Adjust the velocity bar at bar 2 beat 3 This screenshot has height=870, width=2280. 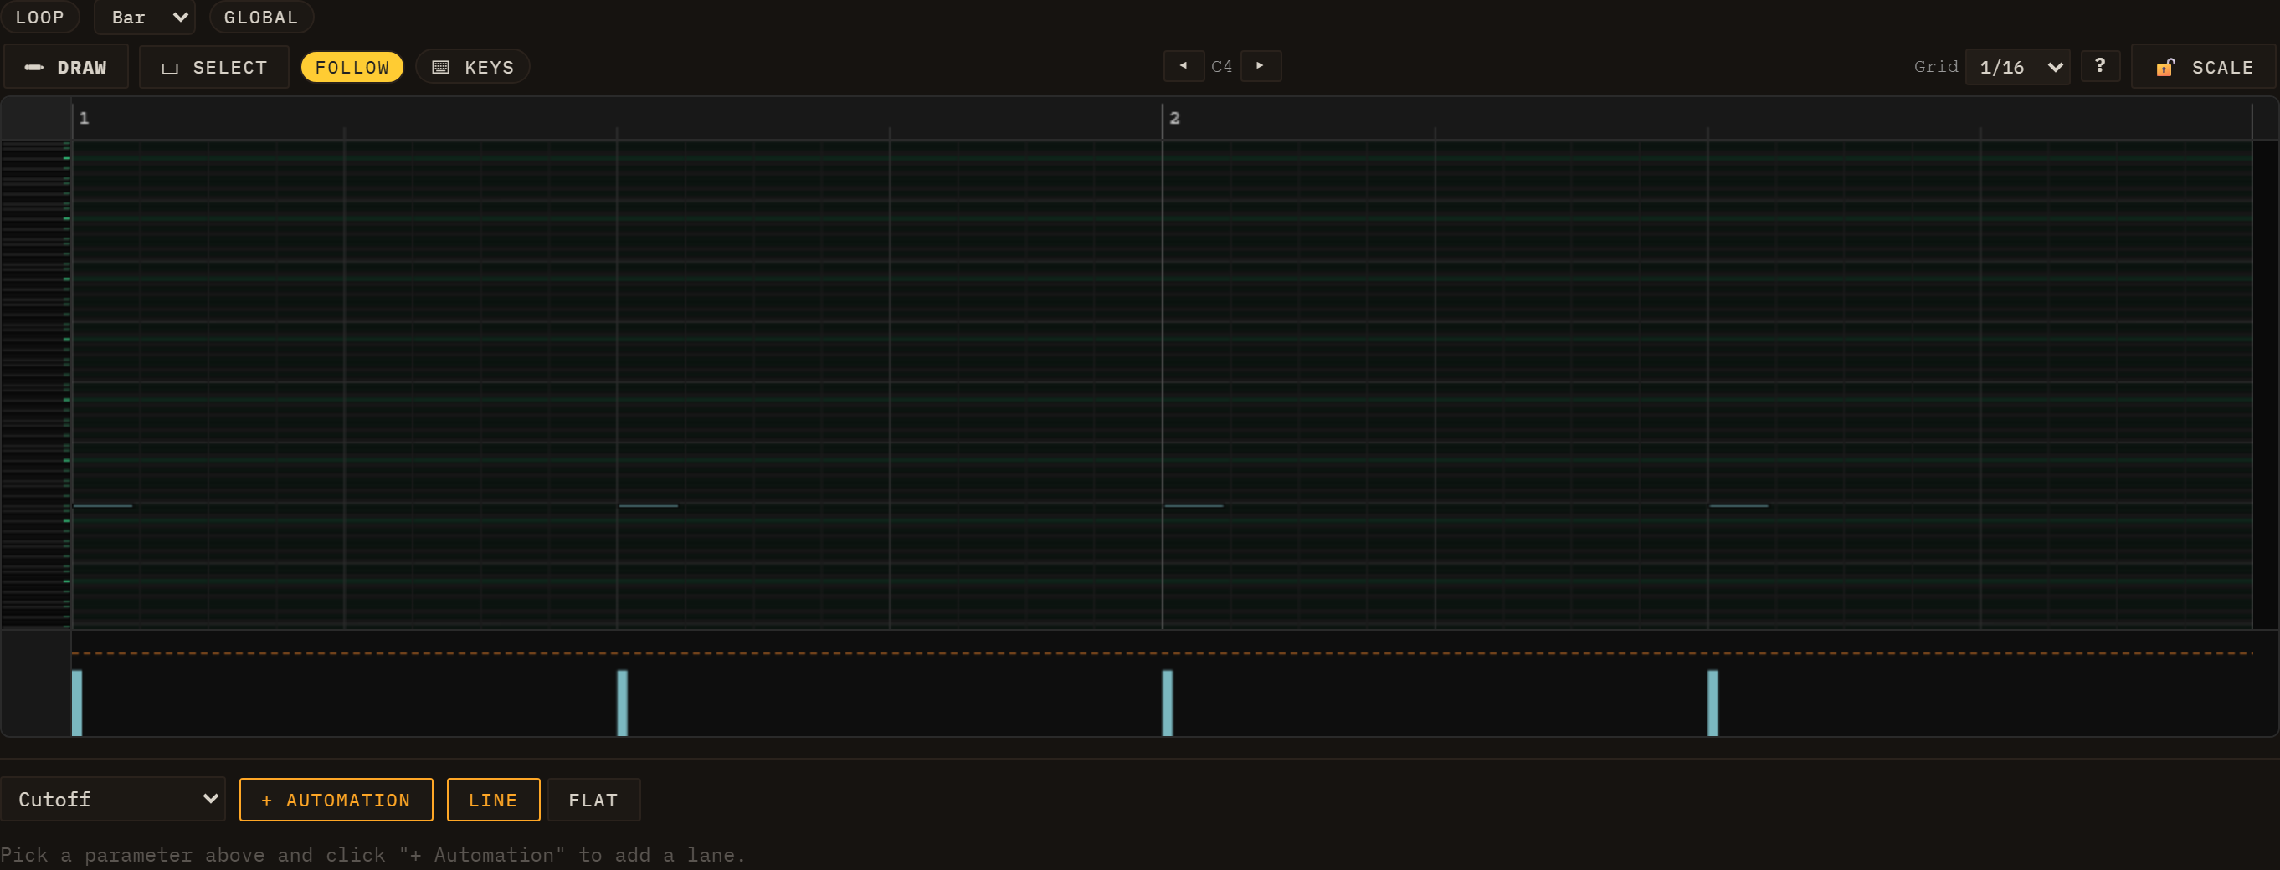click(1713, 703)
